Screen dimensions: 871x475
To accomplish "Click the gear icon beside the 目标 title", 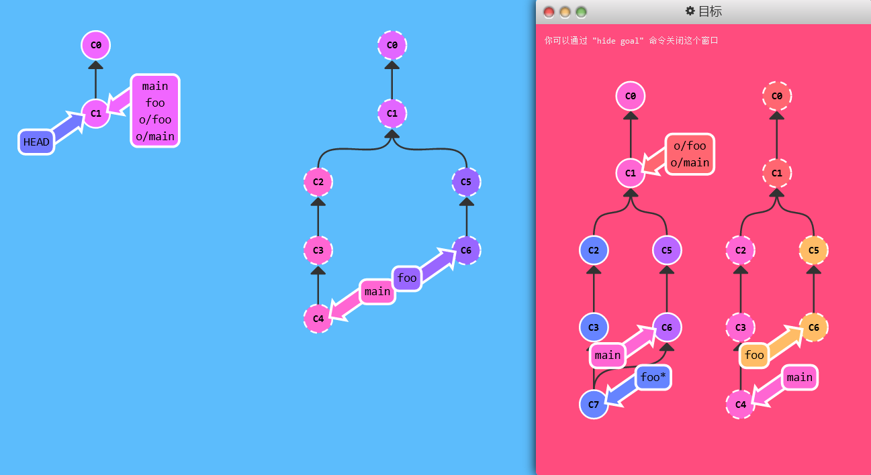I will (690, 11).
